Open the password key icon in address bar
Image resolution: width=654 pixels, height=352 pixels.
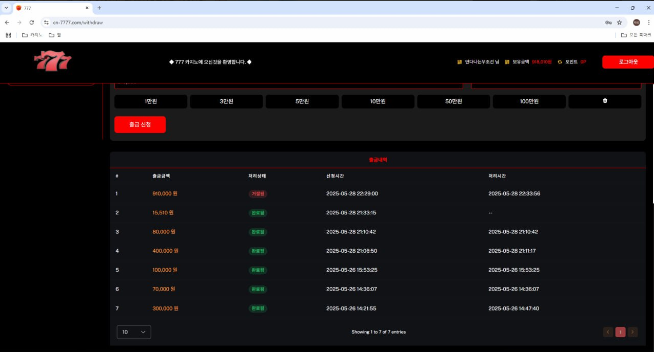[x=608, y=23]
